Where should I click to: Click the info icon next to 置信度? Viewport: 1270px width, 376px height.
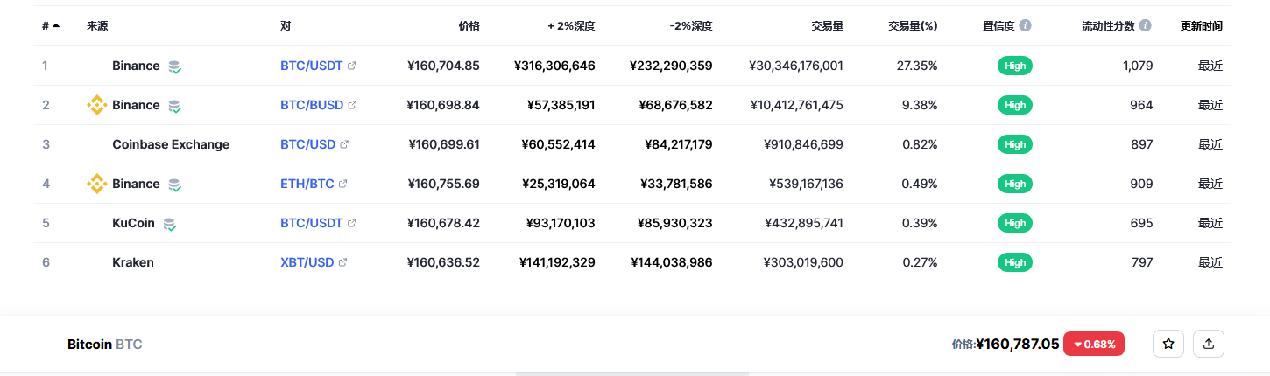coord(1025,26)
